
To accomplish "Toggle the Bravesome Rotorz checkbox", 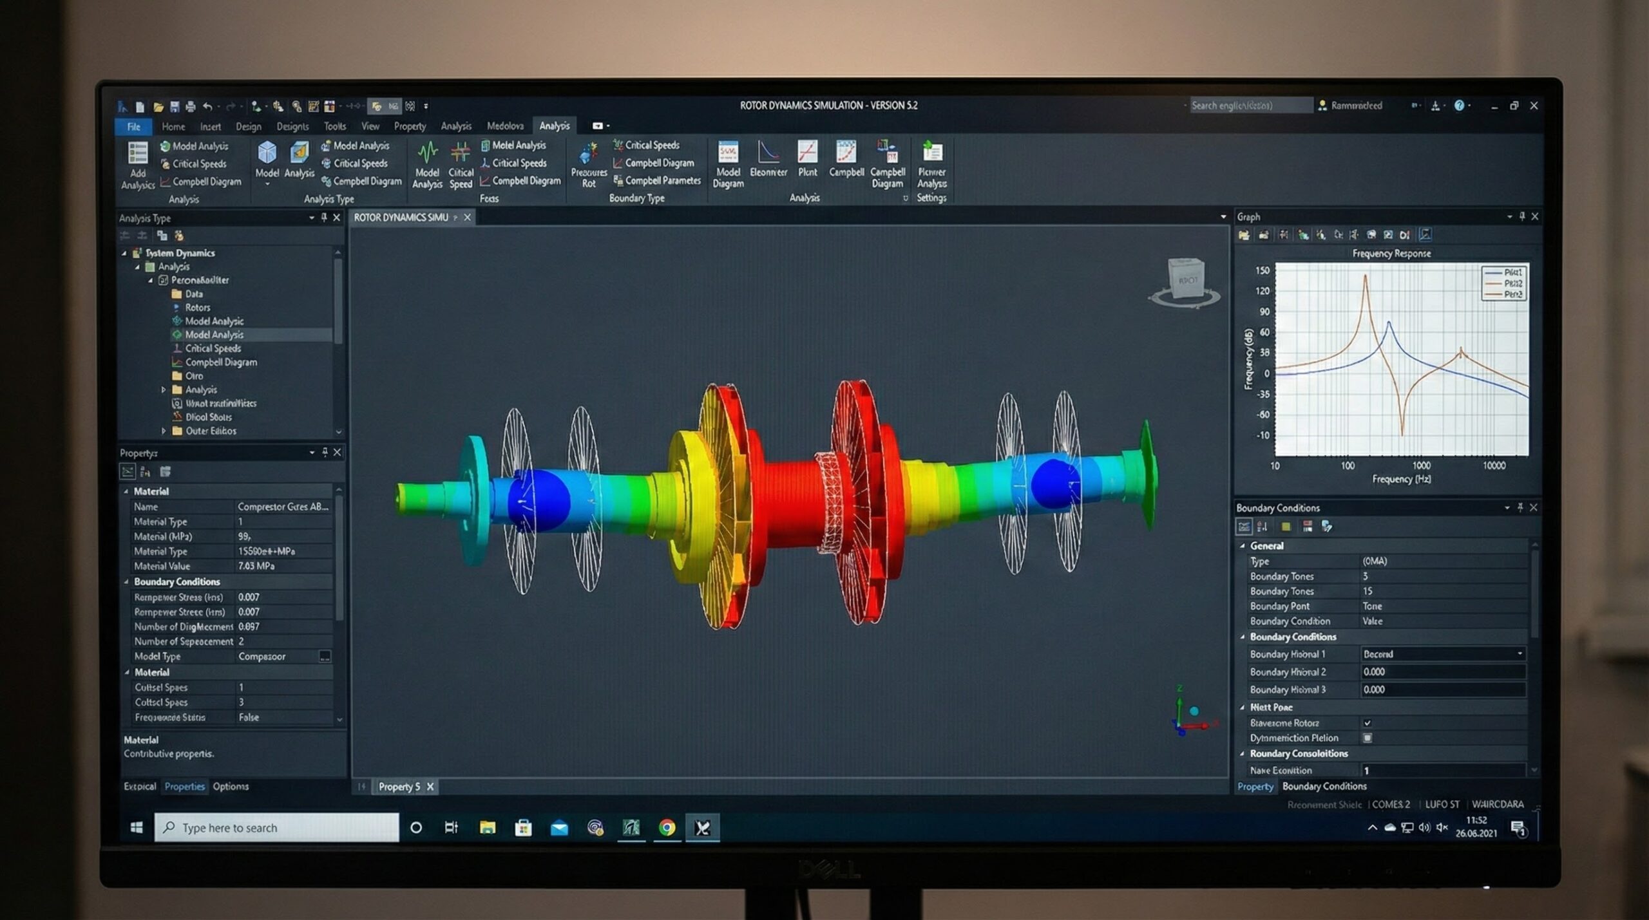I will click(1367, 723).
